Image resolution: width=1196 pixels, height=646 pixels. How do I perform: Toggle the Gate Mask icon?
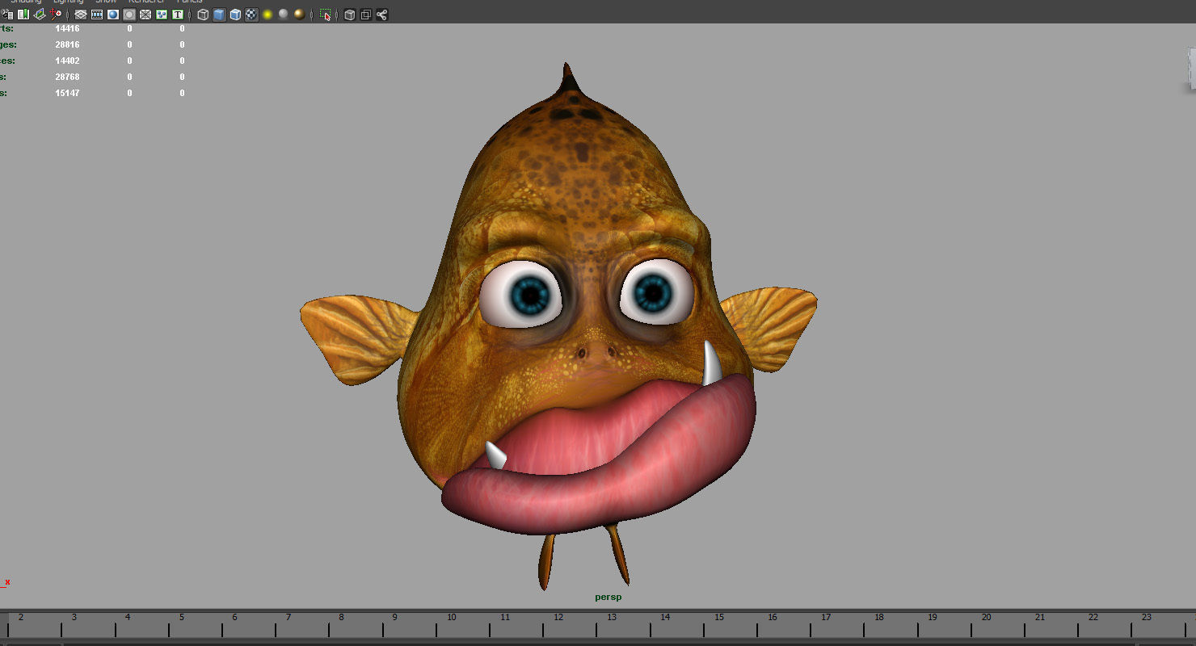pyautogui.click(x=129, y=15)
